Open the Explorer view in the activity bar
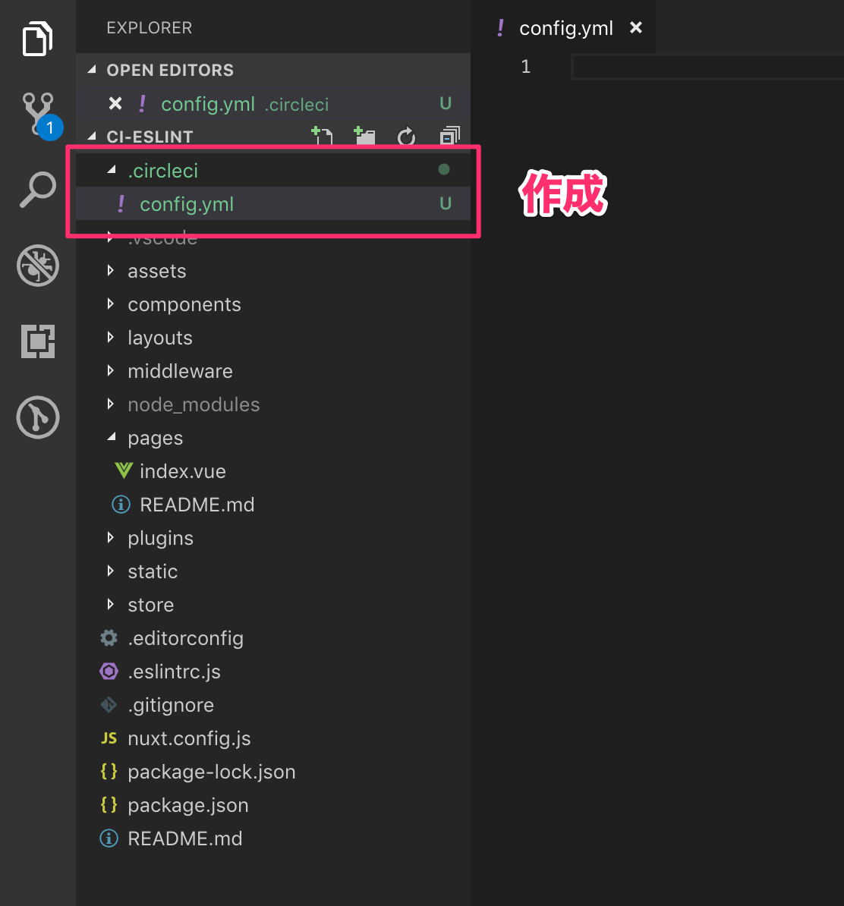Screen dimensions: 844x906 pos(38,39)
